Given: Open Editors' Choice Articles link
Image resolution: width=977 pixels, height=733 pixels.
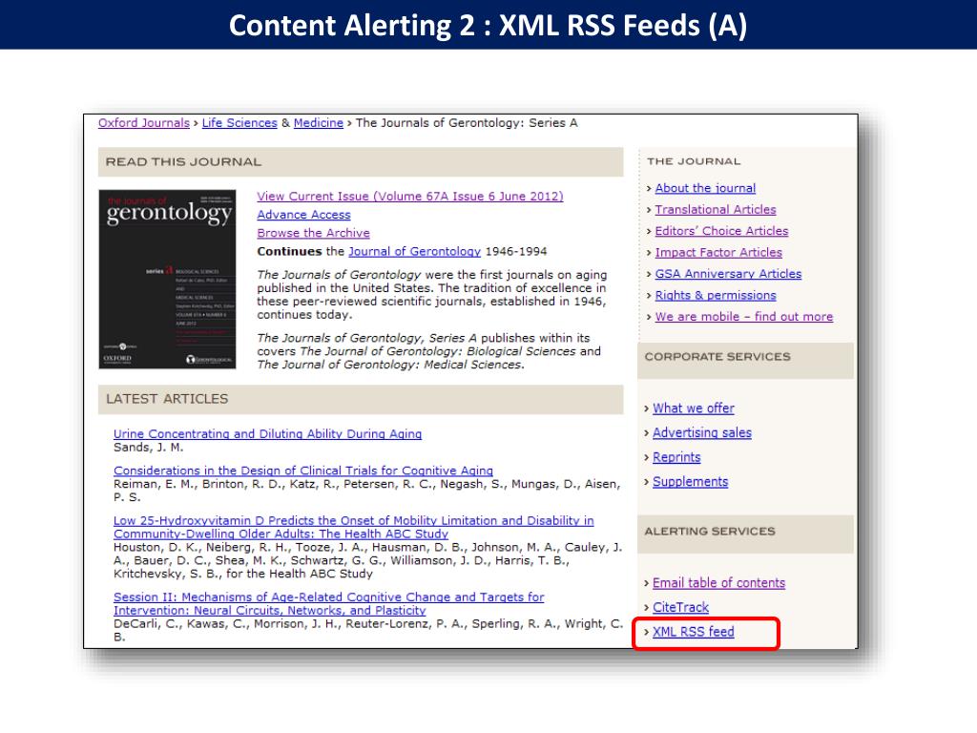Looking at the screenshot, I should click(721, 231).
